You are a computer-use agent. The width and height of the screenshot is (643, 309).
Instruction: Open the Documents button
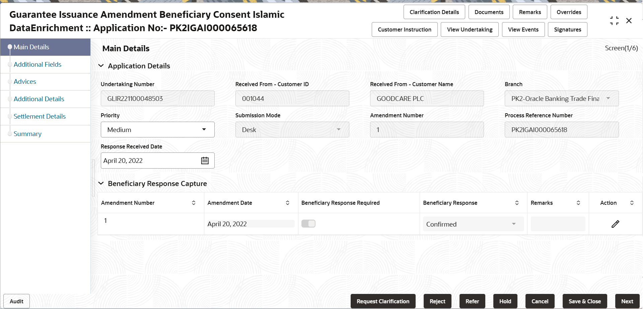(x=489, y=12)
